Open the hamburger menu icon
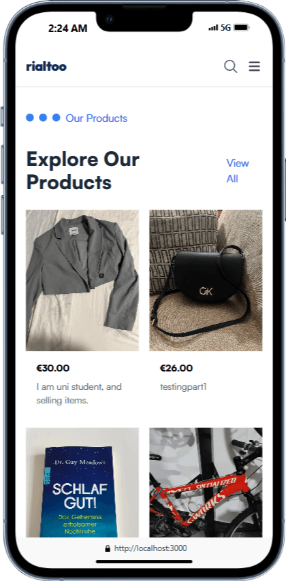The image size is (286, 581). (x=255, y=67)
